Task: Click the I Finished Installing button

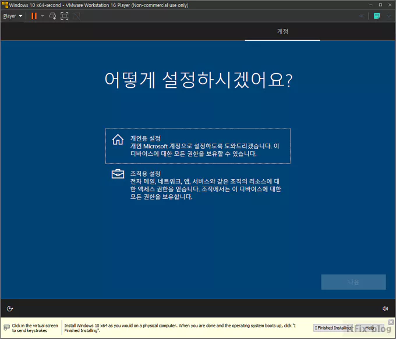Action: 333,328
